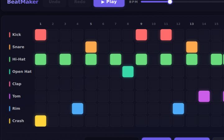Click step number 11 column header

click(x=166, y=24)
